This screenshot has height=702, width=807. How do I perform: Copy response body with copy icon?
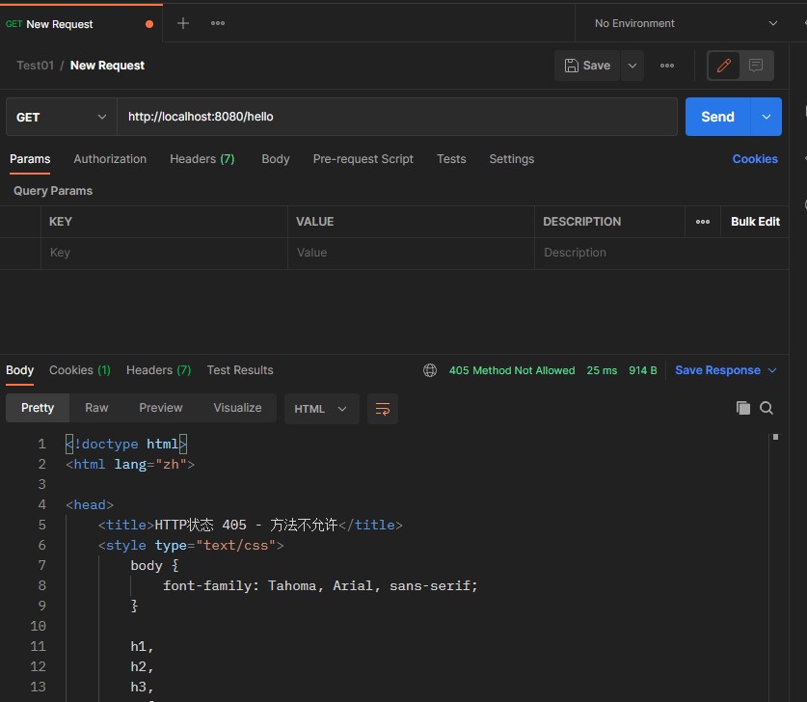tap(743, 408)
